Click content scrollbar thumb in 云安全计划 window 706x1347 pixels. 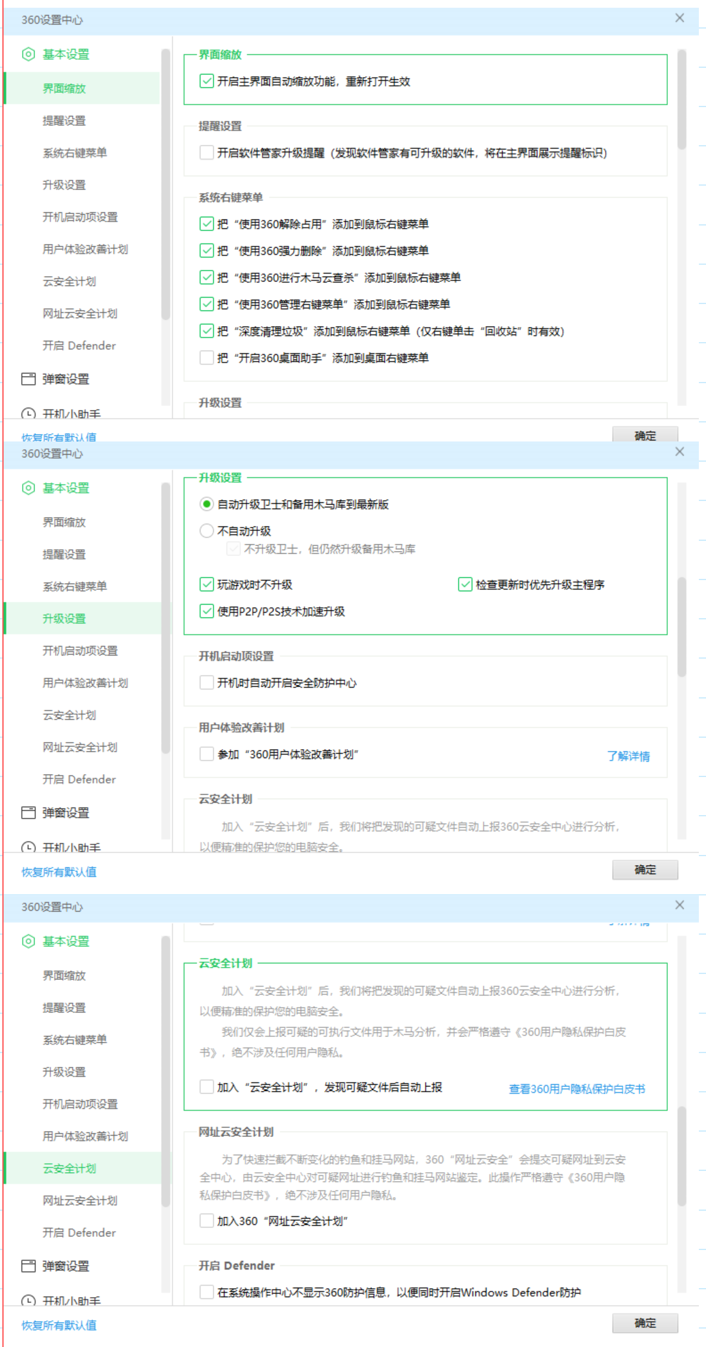pos(682,1156)
